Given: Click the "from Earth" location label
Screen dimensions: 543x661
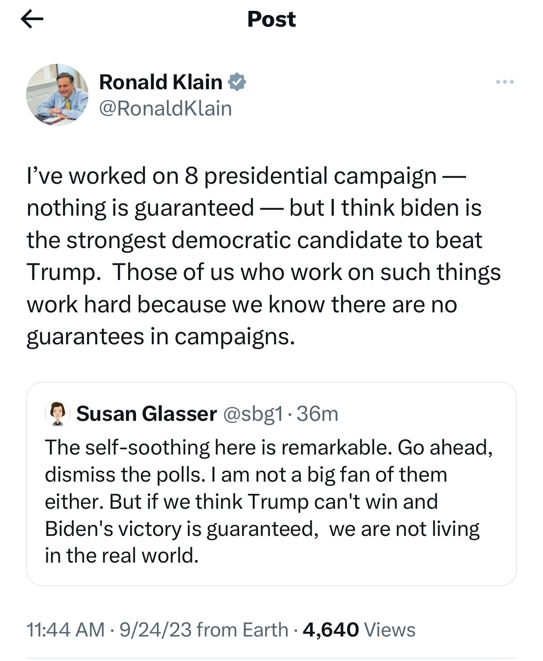Looking at the screenshot, I should pos(242,630).
